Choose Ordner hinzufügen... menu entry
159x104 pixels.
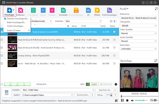[x=17, y=26]
